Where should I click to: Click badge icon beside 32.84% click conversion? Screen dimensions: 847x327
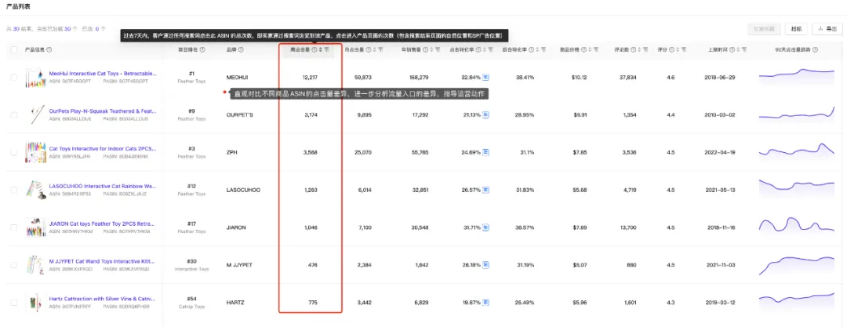(485, 78)
